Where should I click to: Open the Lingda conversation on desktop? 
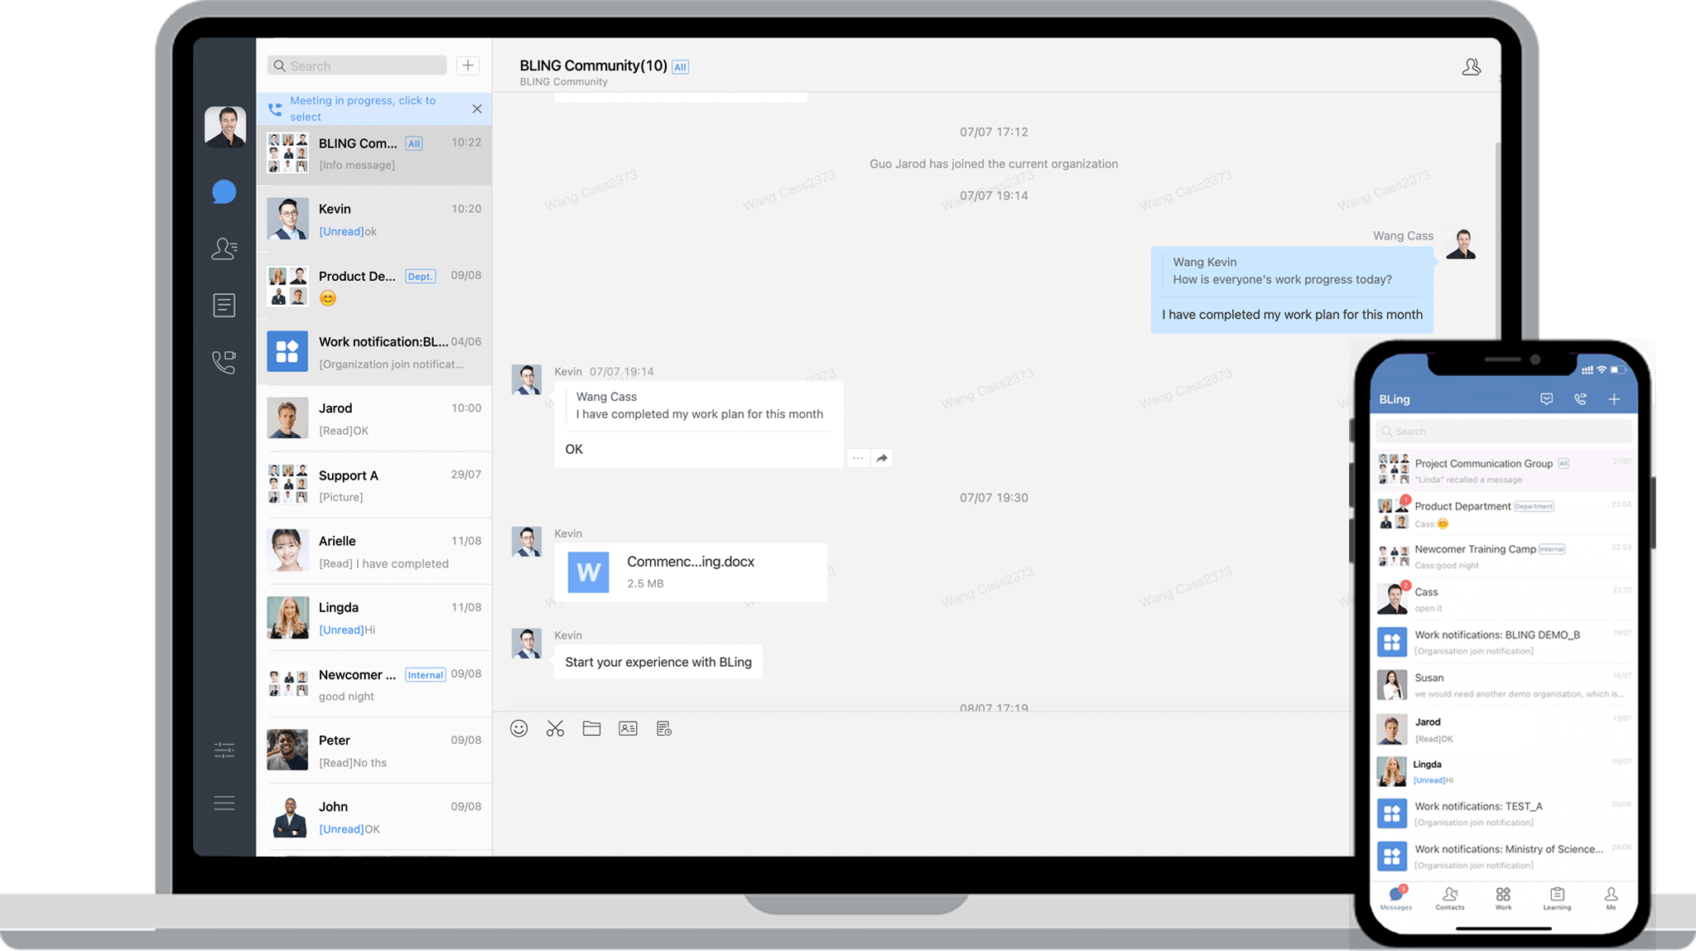click(x=374, y=618)
